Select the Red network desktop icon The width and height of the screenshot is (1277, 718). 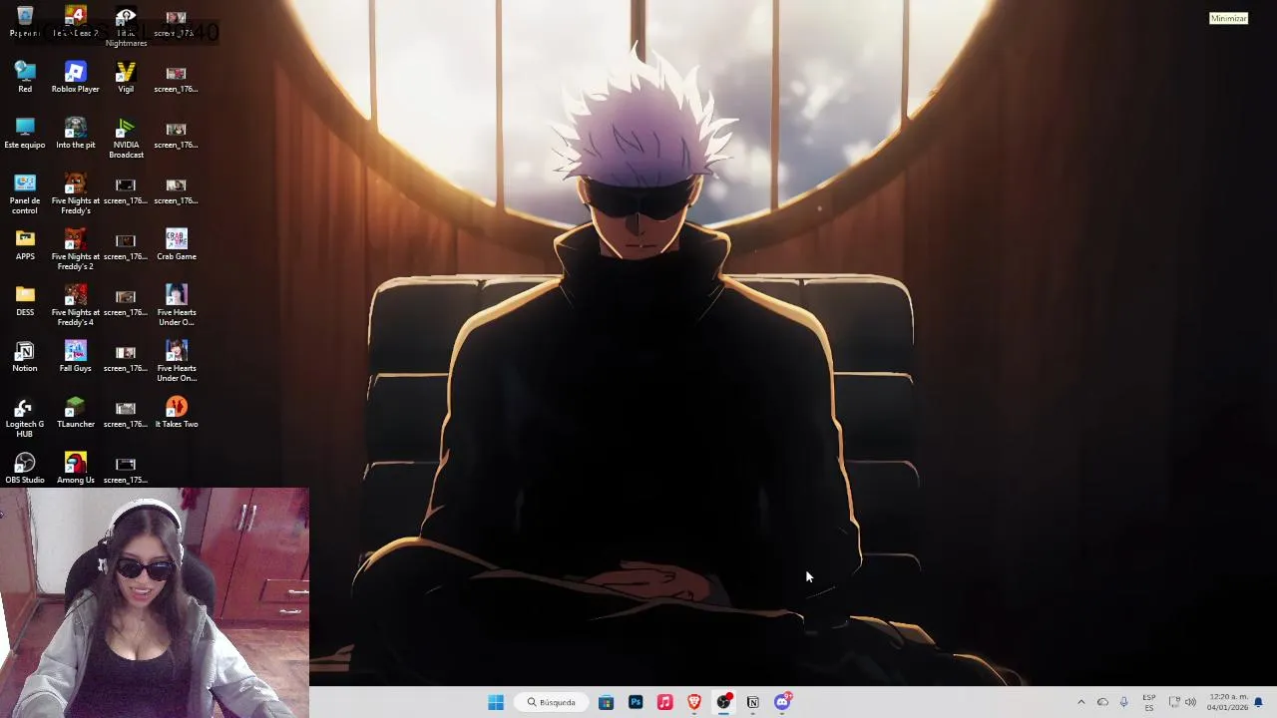click(x=25, y=78)
